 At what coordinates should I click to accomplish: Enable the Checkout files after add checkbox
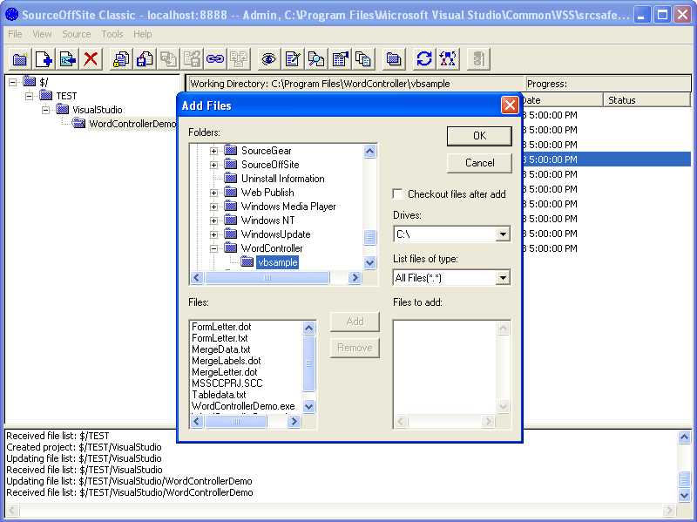click(x=398, y=194)
